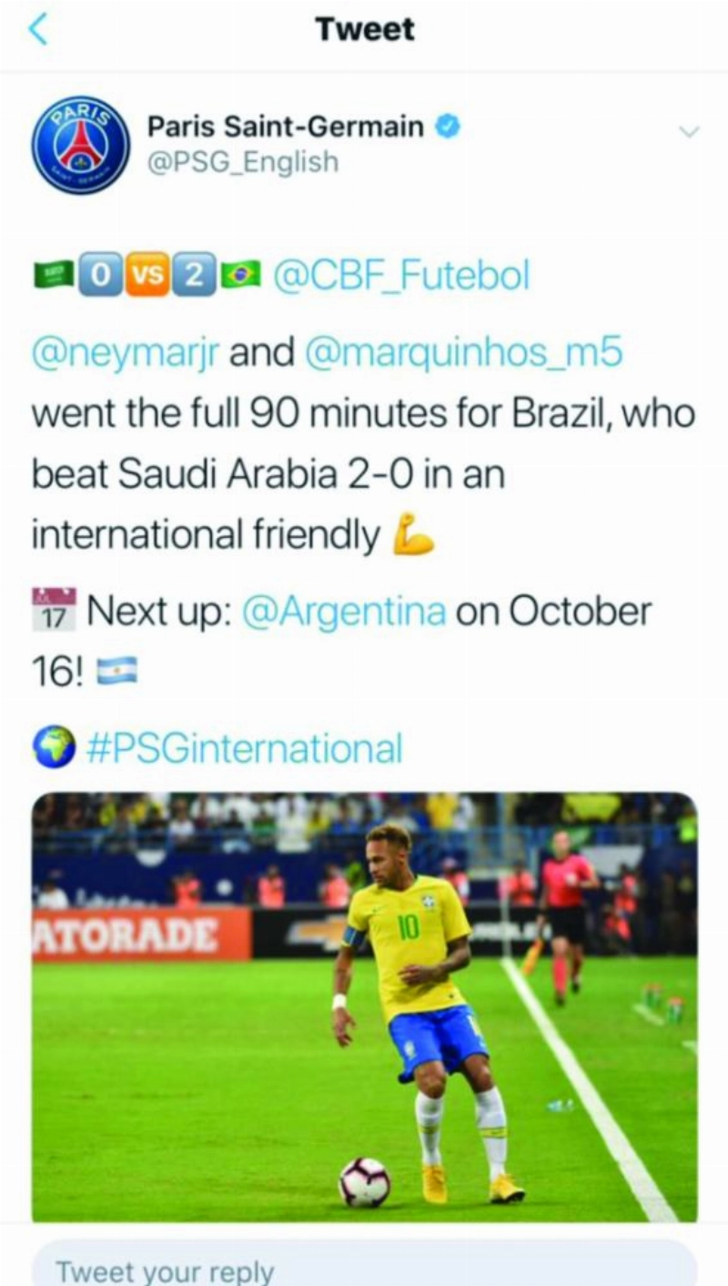Tap the Paris Saint-Germain account name
This screenshot has height=1286, width=728.
point(286,126)
